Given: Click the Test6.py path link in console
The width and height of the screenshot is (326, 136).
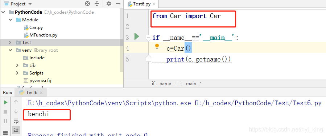Looking at the screenshot, I should [x=258, y=103].
